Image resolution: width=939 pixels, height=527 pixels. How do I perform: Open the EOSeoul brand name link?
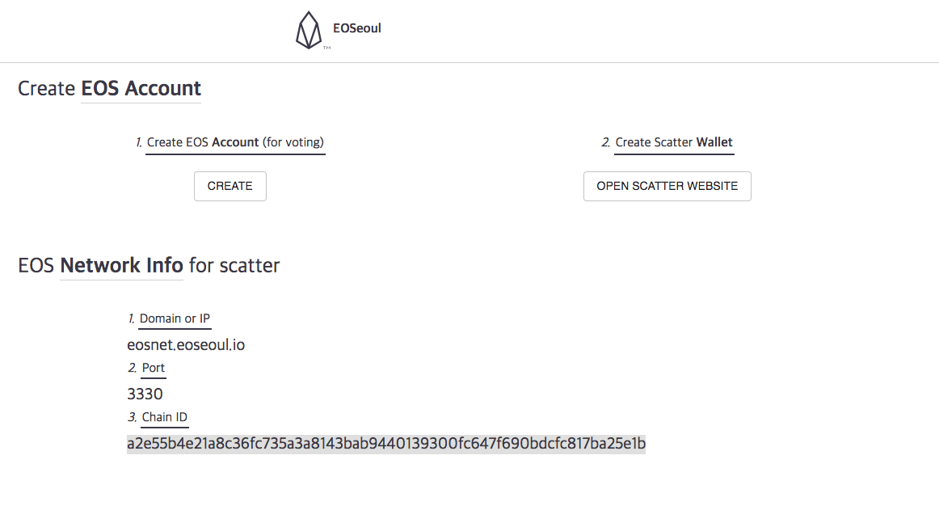357,28
